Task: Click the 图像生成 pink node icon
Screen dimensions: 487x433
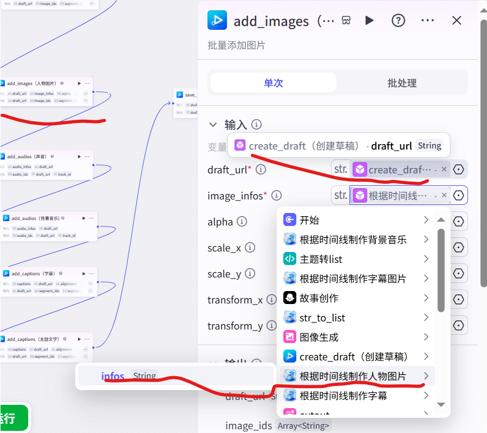Action: (x=290, y=337)
